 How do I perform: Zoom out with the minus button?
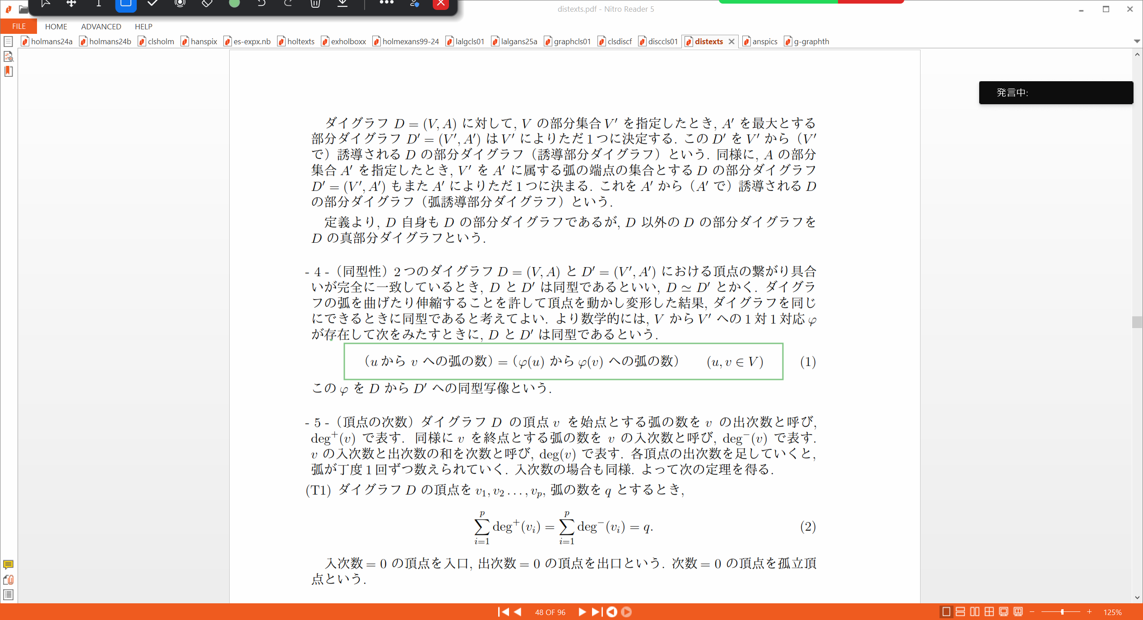[1032, 612]
